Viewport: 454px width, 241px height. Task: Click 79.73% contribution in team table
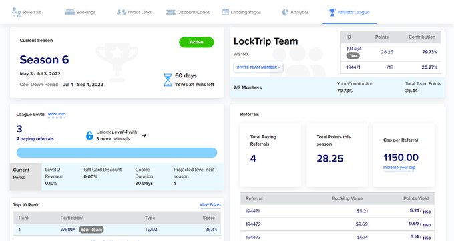(x=430, y=52)
